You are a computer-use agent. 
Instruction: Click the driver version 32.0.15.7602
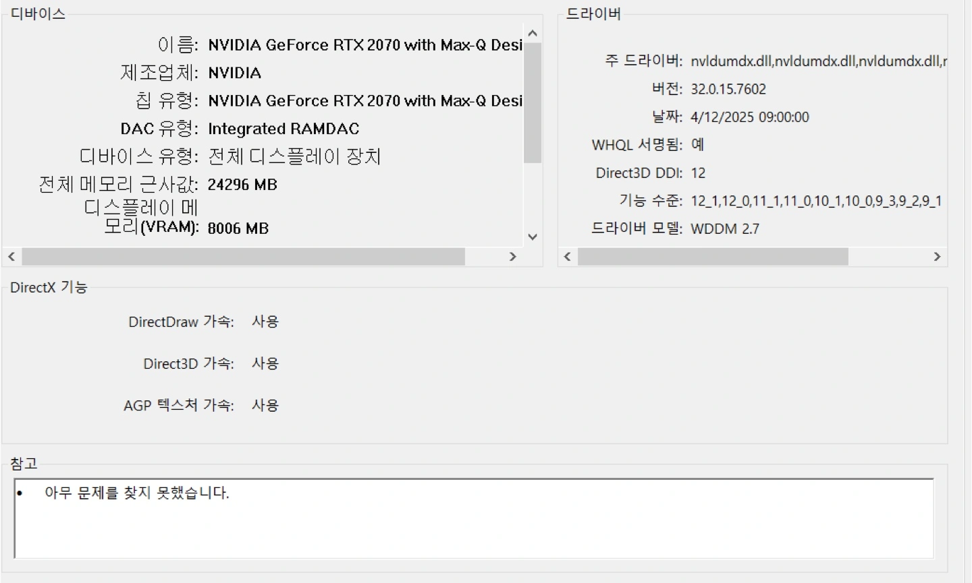(728, 89)
